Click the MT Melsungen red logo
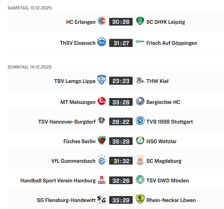The image size is (224, 209). tap(101, 102)
